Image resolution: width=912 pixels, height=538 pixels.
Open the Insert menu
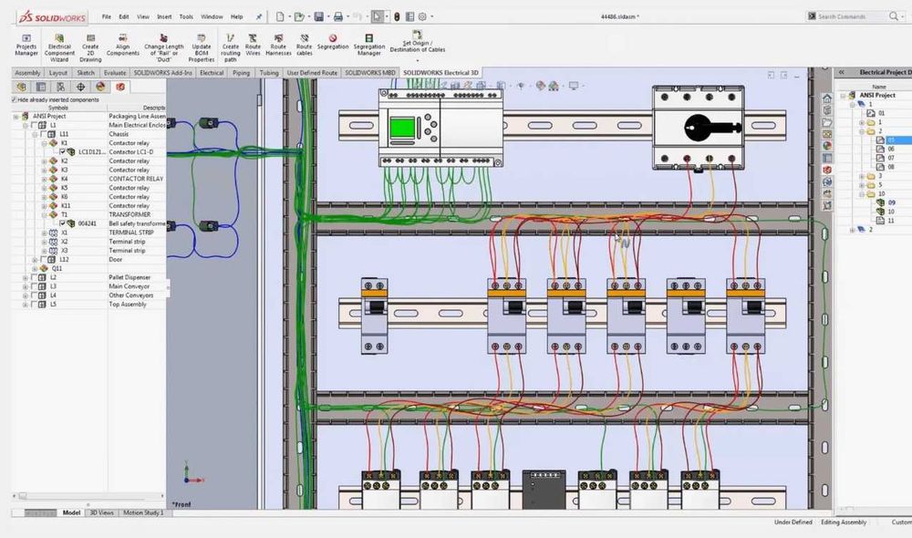click(164, 16)
